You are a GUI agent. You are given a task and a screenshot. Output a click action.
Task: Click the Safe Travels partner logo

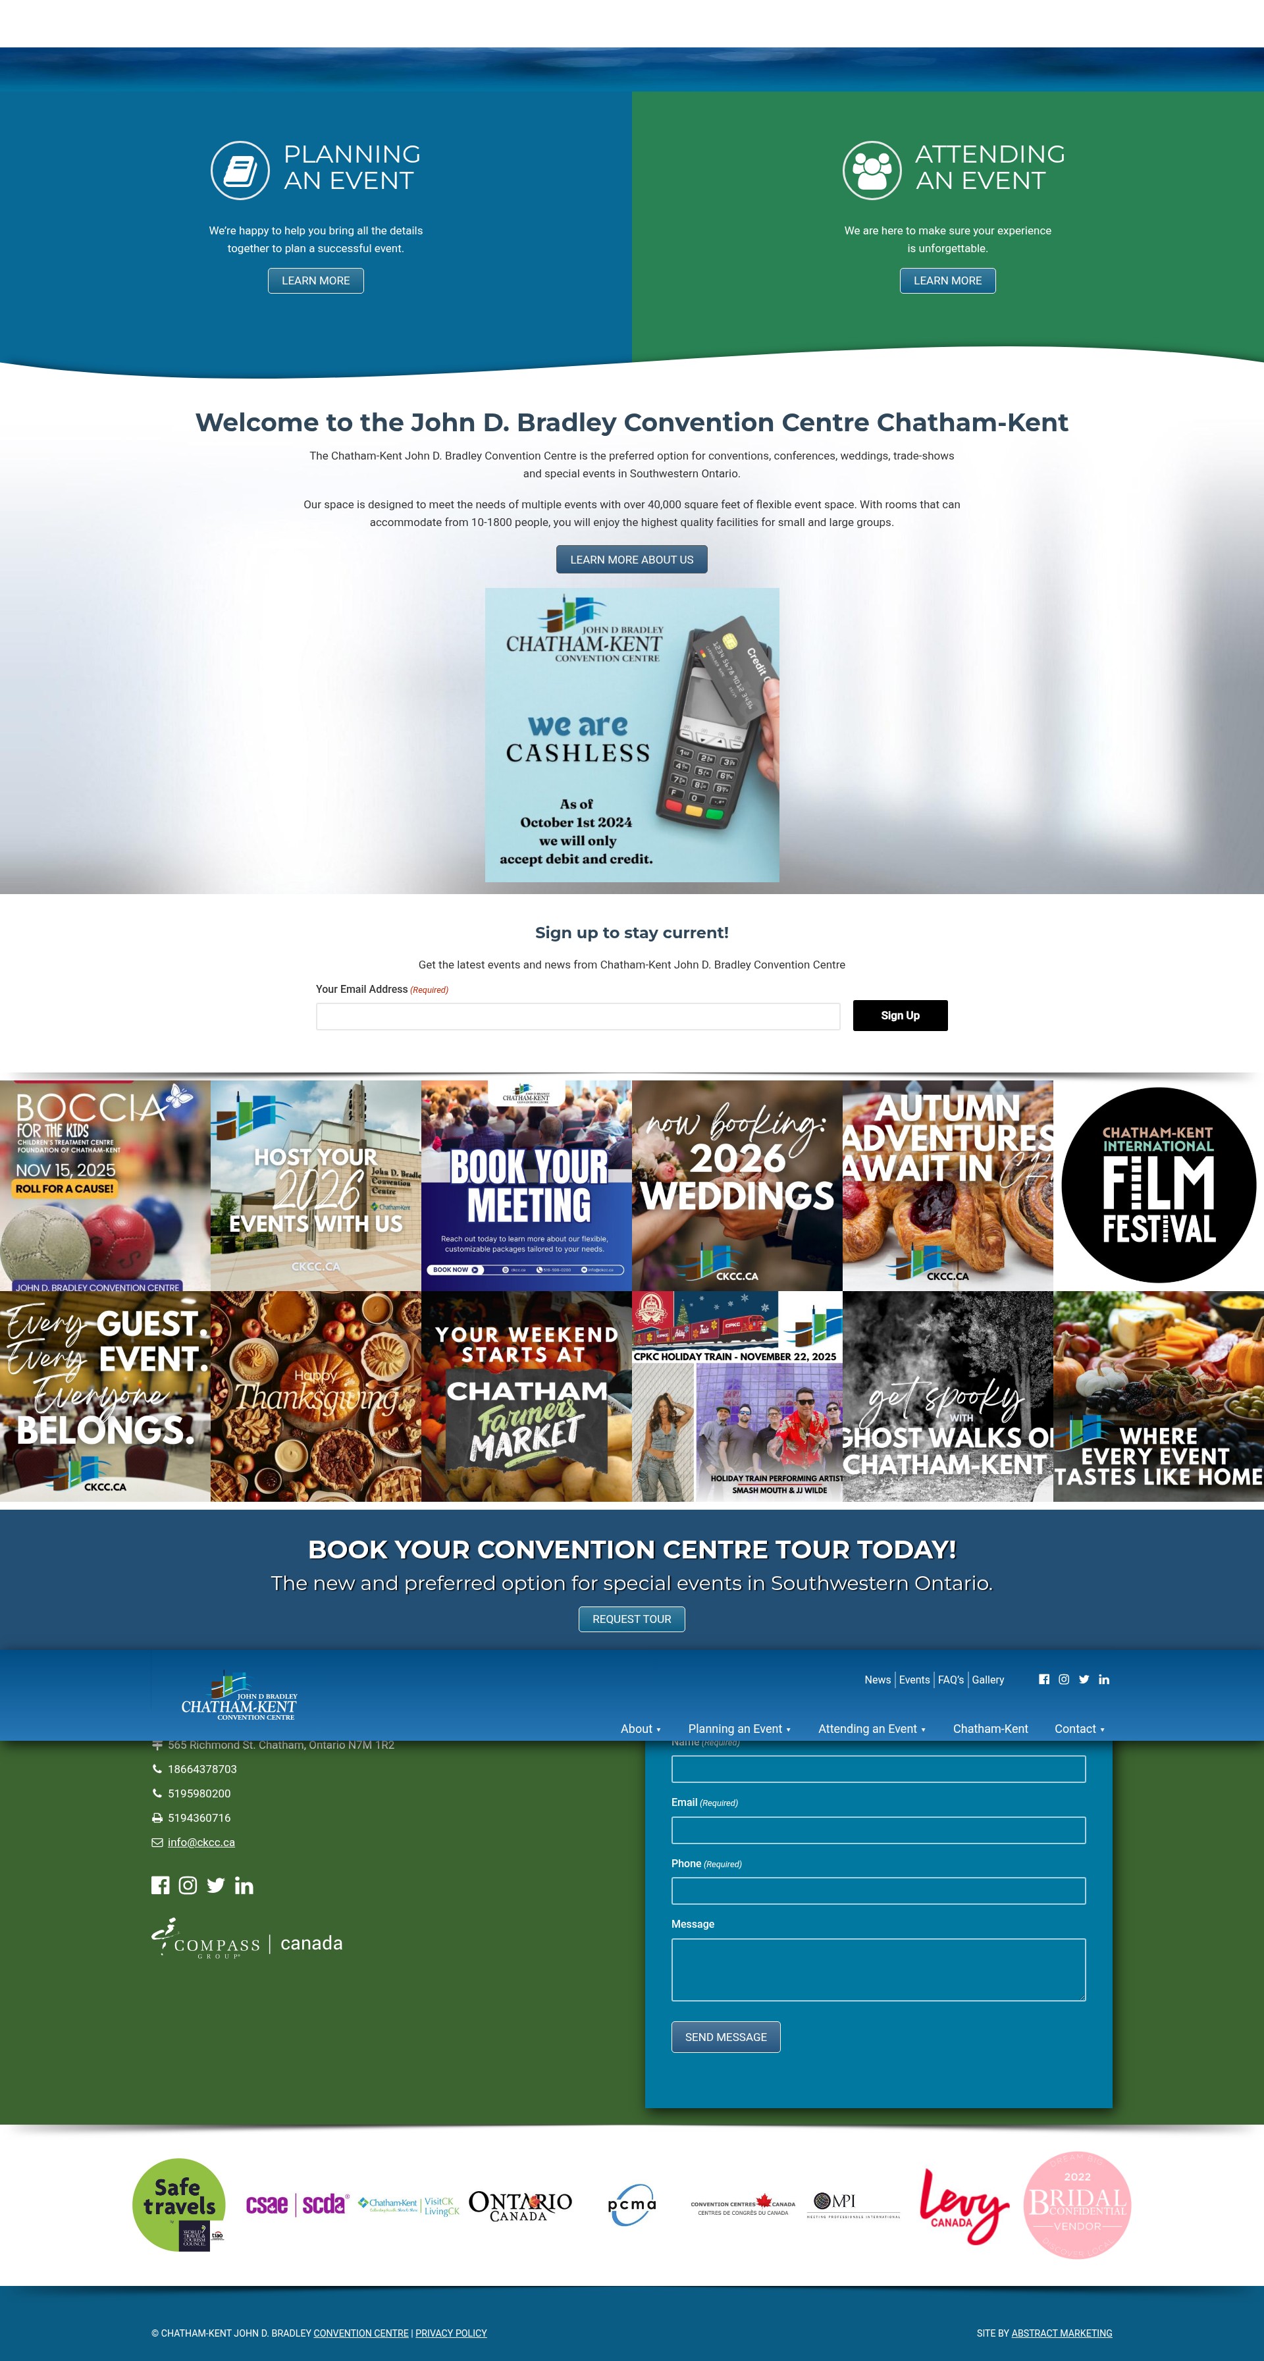pos(179,2205)
